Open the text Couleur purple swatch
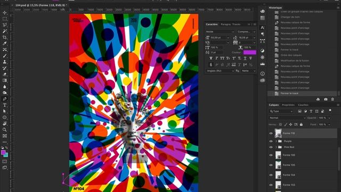Screen dimensions: 341x192 250,52
